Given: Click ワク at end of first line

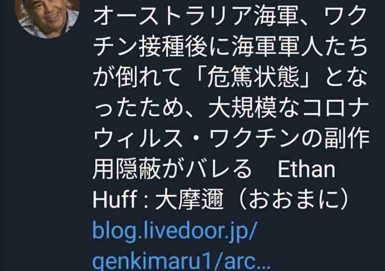Looking at the screenshot, I should (x=346, y=17).
